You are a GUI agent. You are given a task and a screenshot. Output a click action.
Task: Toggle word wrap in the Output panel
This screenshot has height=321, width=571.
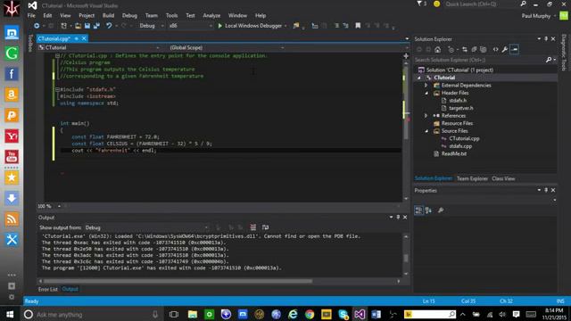pyautogui.click(x=266, y=227)
